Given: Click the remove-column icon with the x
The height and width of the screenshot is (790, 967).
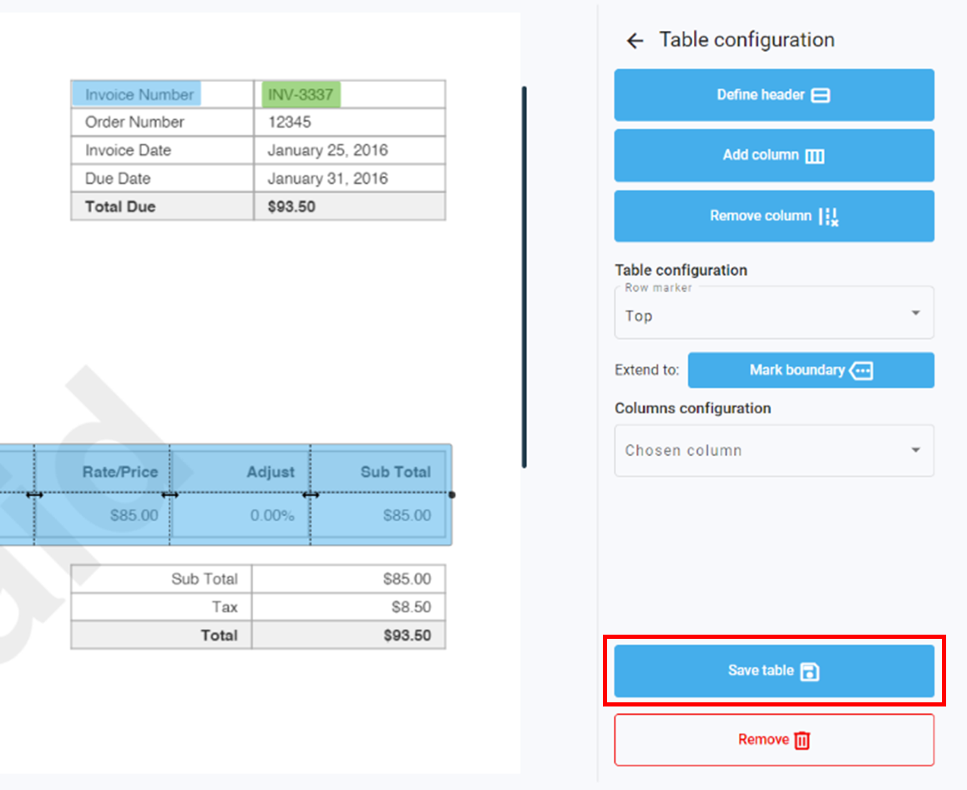Looking at the screenshot, I should (x=828, y=217).
